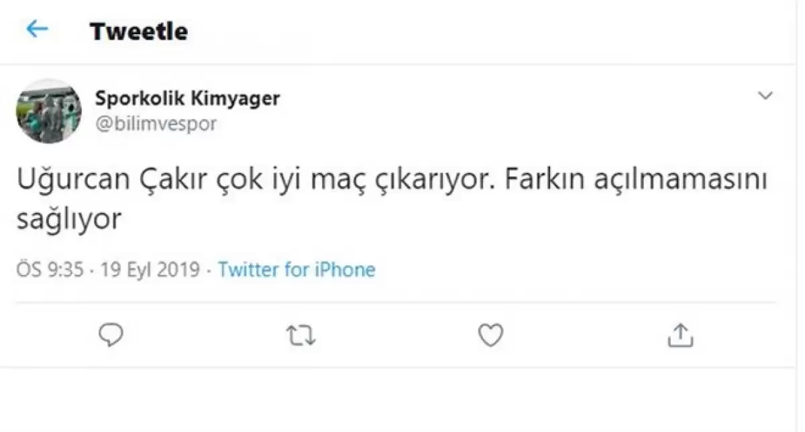Open the Sporkolik Kimyager profile picture

point(48,111)
